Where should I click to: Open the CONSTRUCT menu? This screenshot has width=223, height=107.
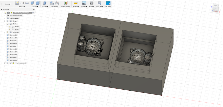click(x=66, y=7)
